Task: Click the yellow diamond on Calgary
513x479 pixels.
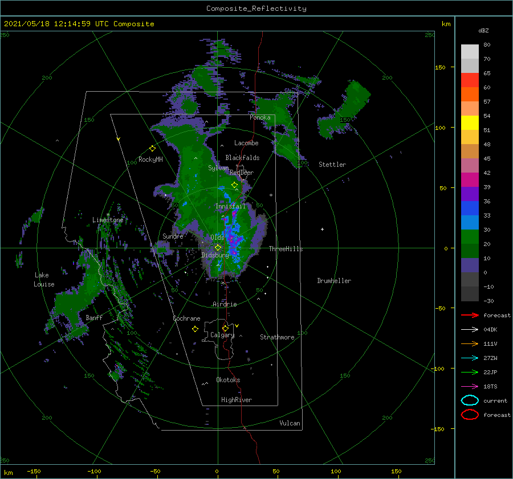Action: pos(225,328)
